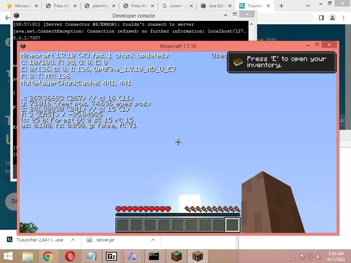Close the Minecraft 1.7.10 window
This screenshot has width=351, height=263.
[329, 45]
